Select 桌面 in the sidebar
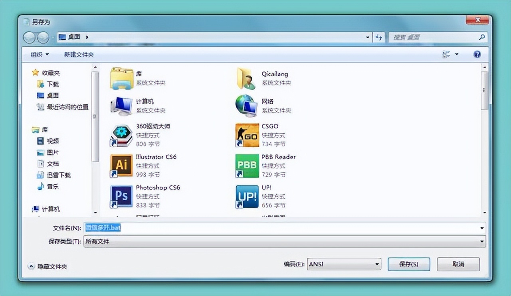The image size is (511, 296). click(x=52, y=95)
